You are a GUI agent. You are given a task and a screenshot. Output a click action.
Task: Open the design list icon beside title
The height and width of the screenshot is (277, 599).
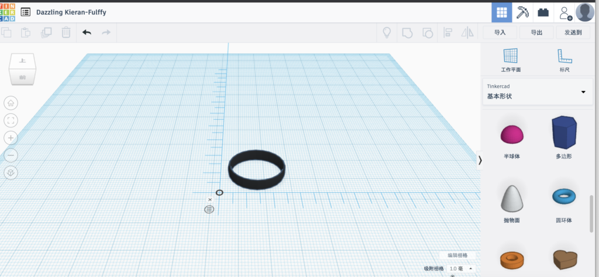coord(26,12)
